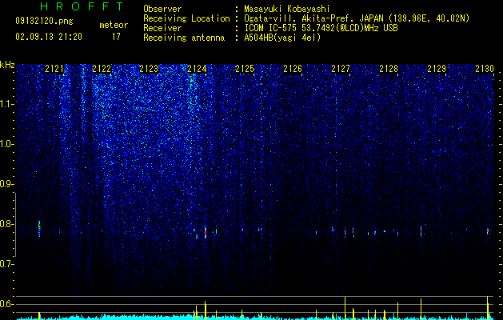Click the 0.8 frequency axis label
Screen dimensions: 503x320
[x=7, y=224]
